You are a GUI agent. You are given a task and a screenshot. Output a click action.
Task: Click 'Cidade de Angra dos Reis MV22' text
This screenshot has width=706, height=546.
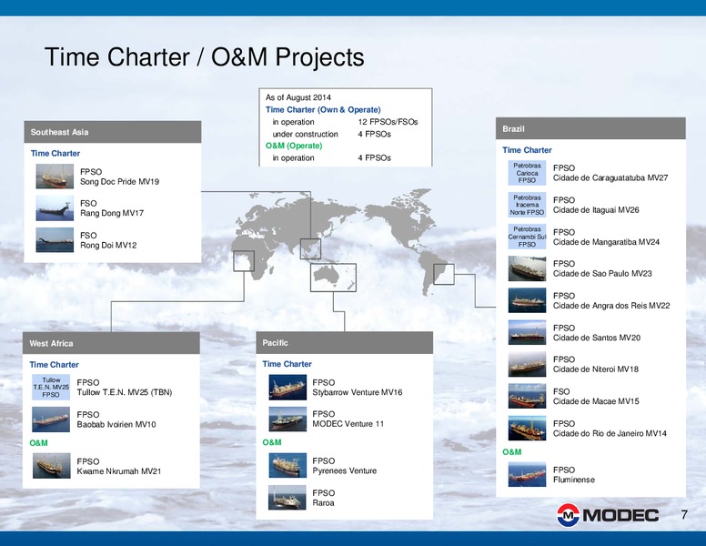click(x=611, y=306)
